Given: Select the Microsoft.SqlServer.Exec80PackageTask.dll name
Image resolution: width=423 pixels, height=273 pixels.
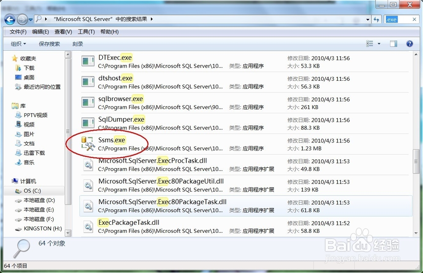Looking at the screenshot, I should click(x=162, y=202).
